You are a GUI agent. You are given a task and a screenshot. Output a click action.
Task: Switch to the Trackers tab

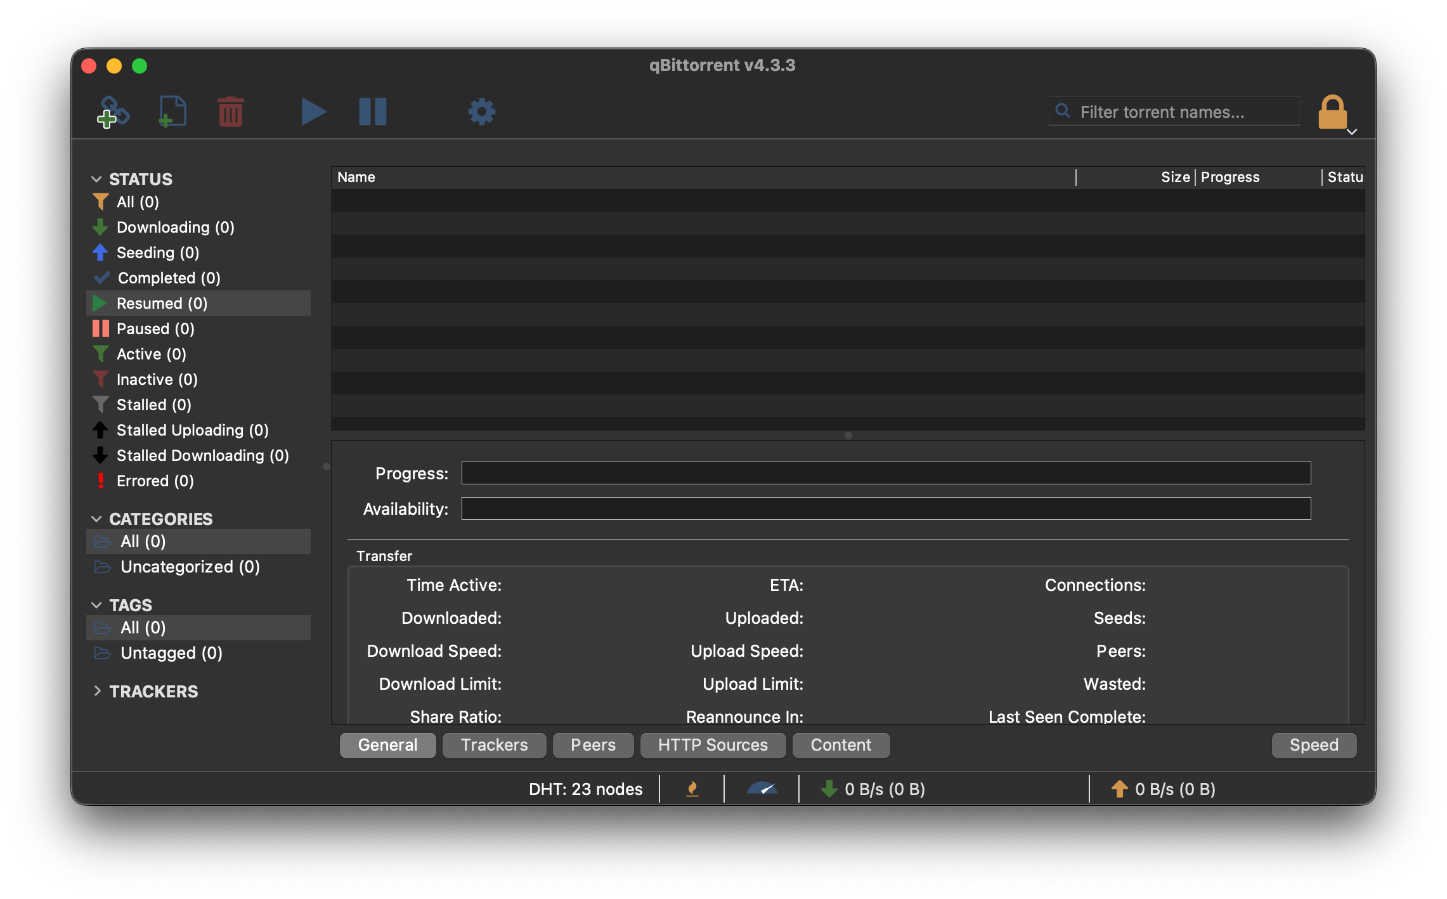click(x=494, y=745)
